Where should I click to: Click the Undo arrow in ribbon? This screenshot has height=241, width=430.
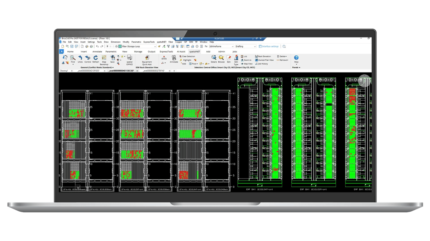(80, 59)
